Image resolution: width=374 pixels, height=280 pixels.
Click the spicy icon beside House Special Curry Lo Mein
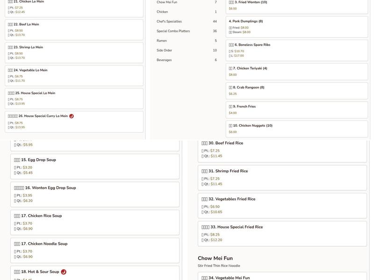pos(72,116)
